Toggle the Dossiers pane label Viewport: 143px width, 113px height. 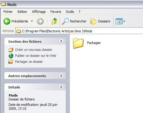104,21
